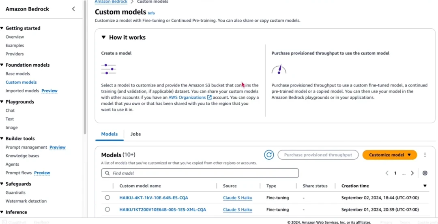Image resolution: width=438 pixels, height=224 pixels.
Task: Collapse the How it works section
Action: point(104,37)
